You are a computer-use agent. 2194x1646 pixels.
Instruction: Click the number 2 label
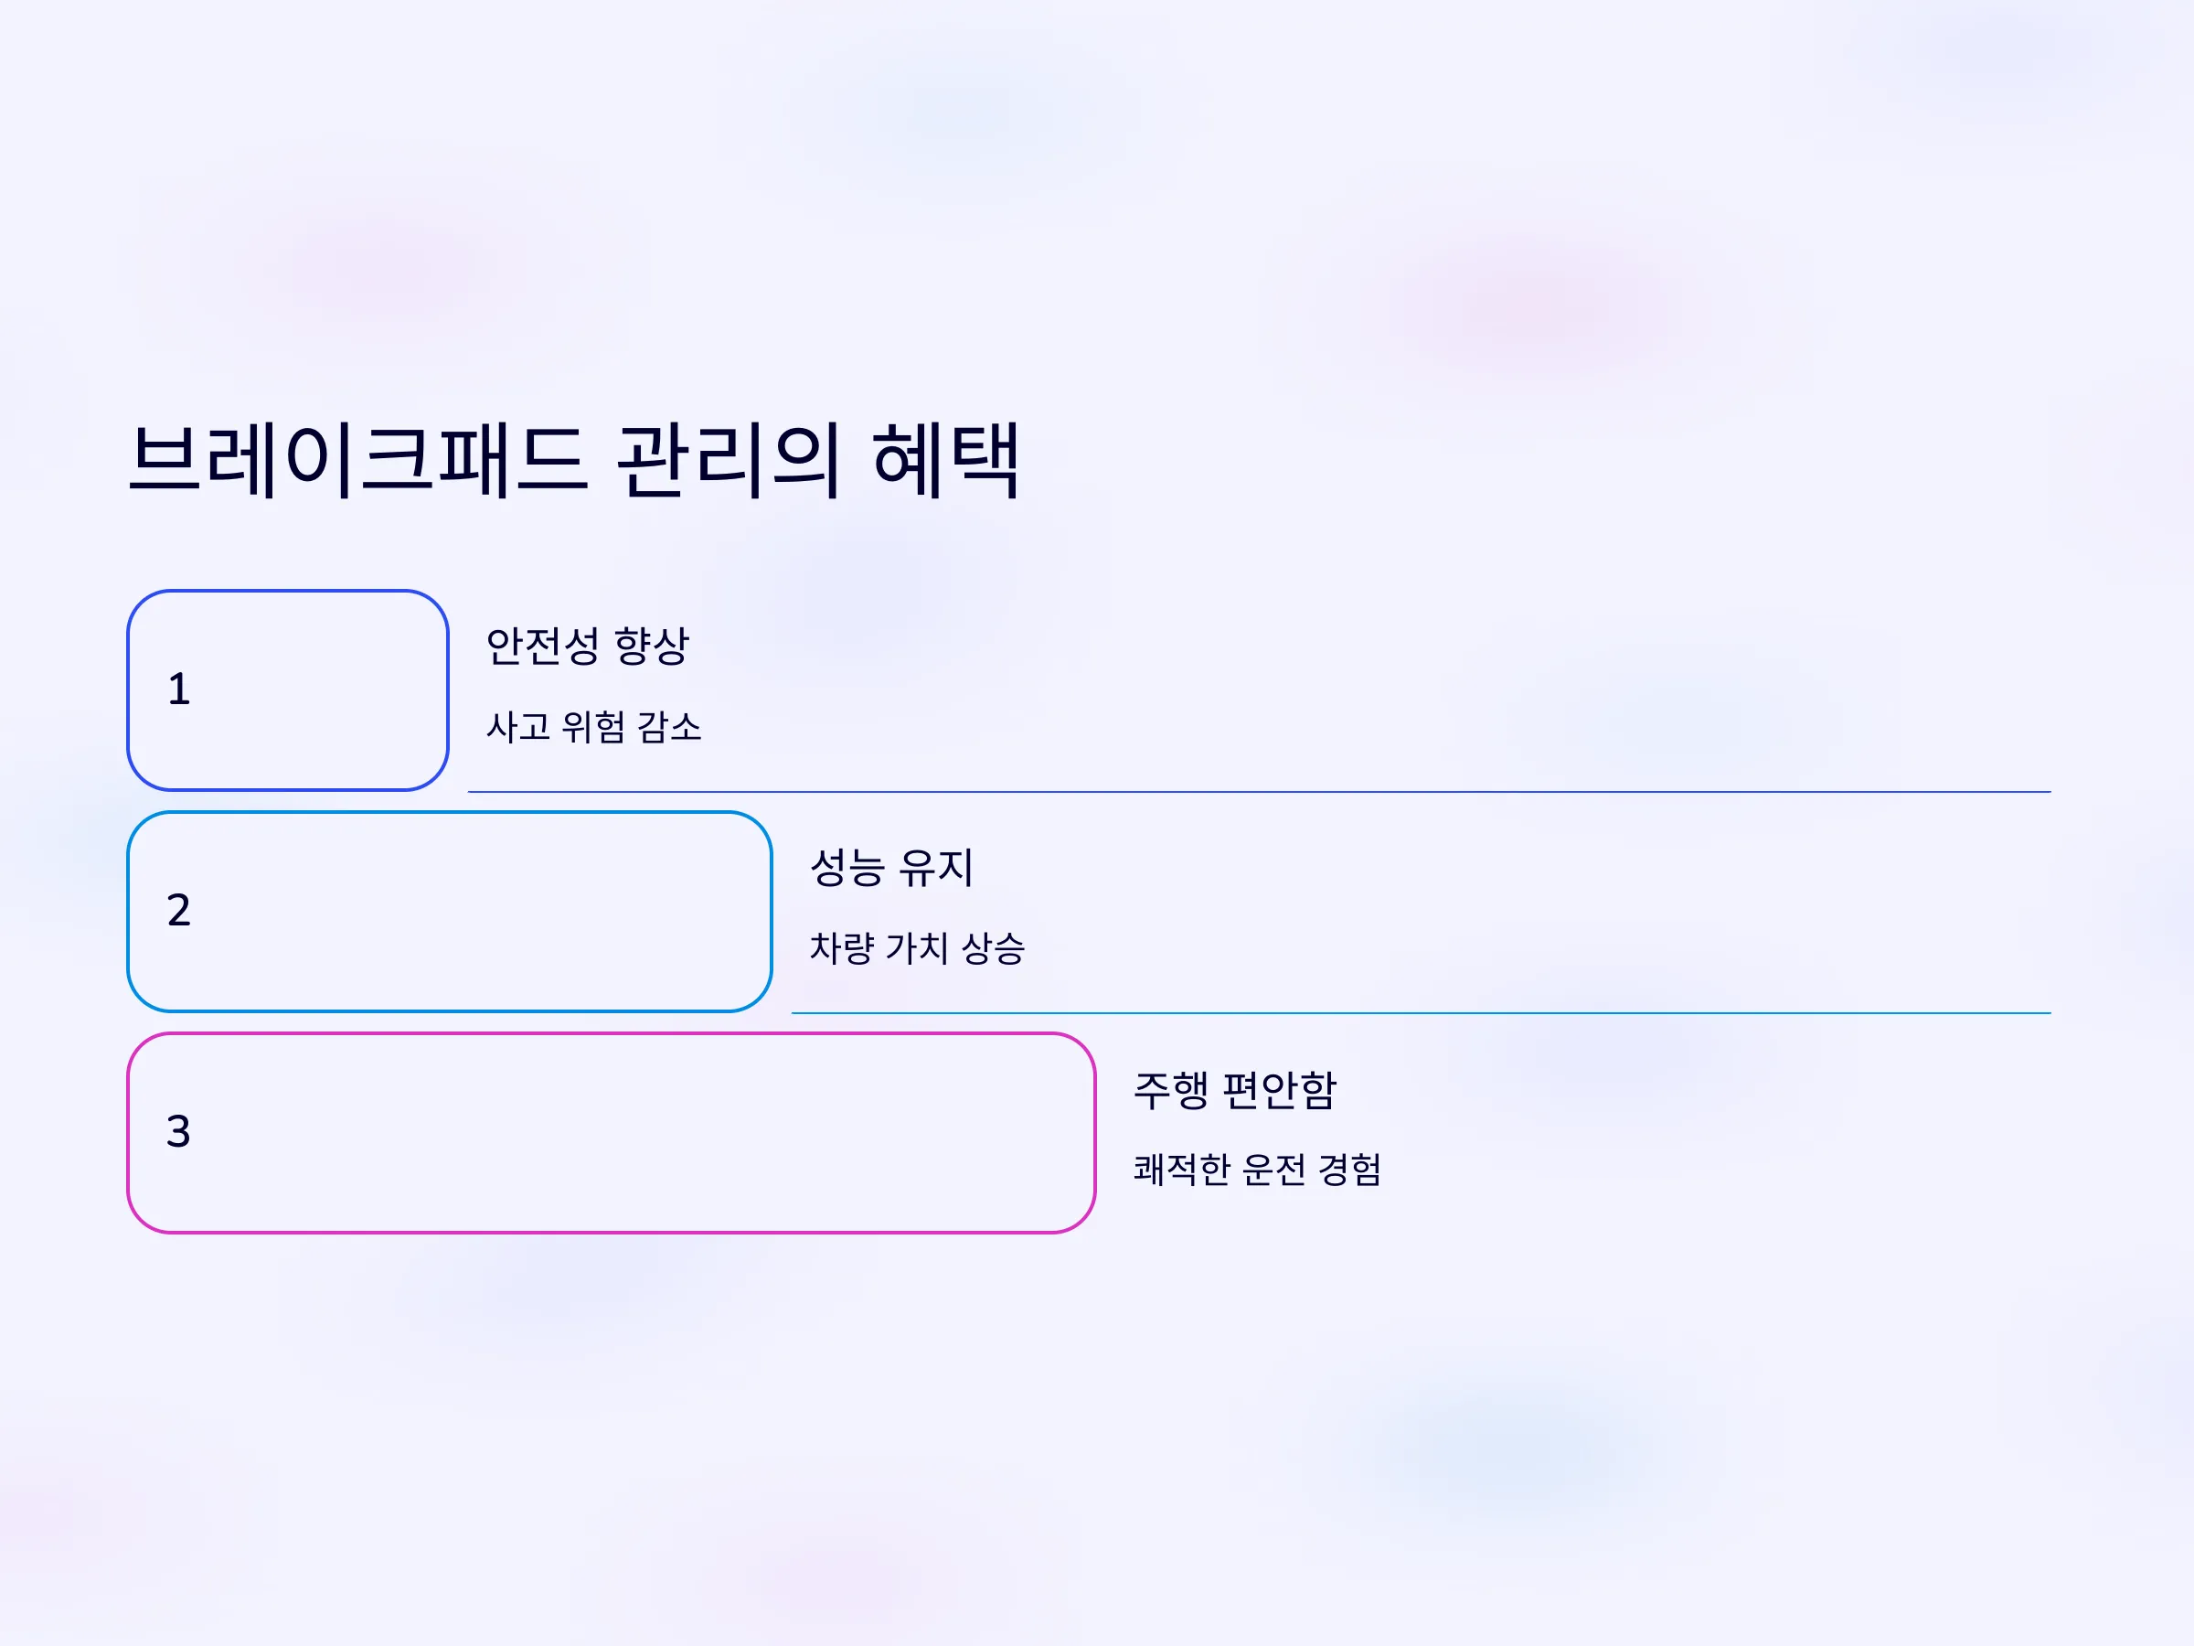coord(178,911)
